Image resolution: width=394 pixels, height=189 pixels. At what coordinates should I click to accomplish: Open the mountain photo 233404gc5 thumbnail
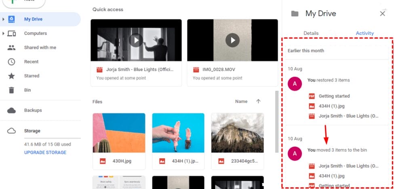(x=237, y=132)
